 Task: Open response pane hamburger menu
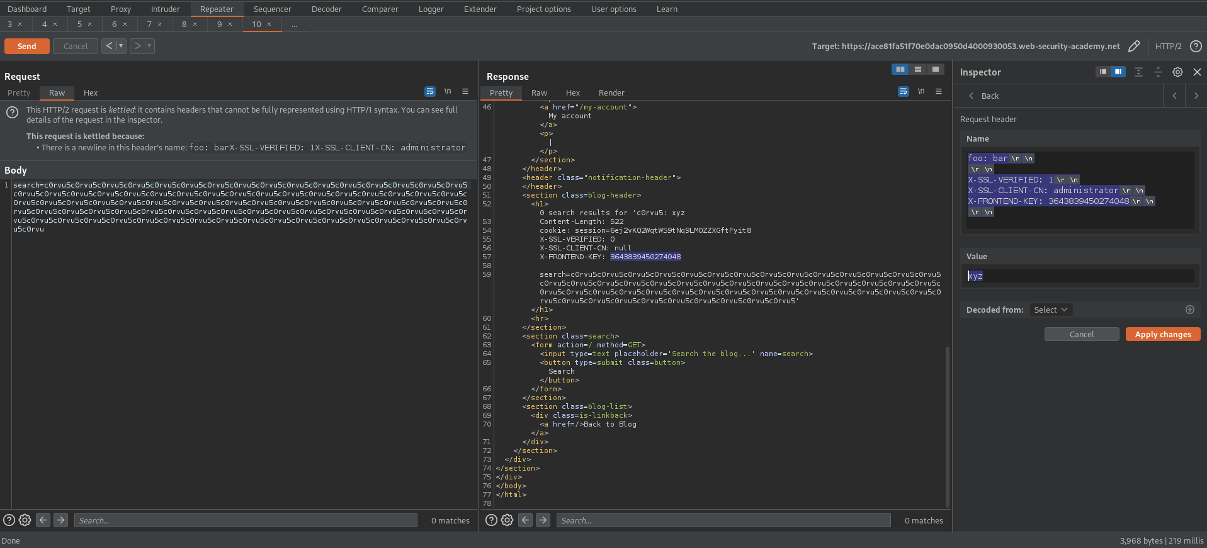[939, 91]
